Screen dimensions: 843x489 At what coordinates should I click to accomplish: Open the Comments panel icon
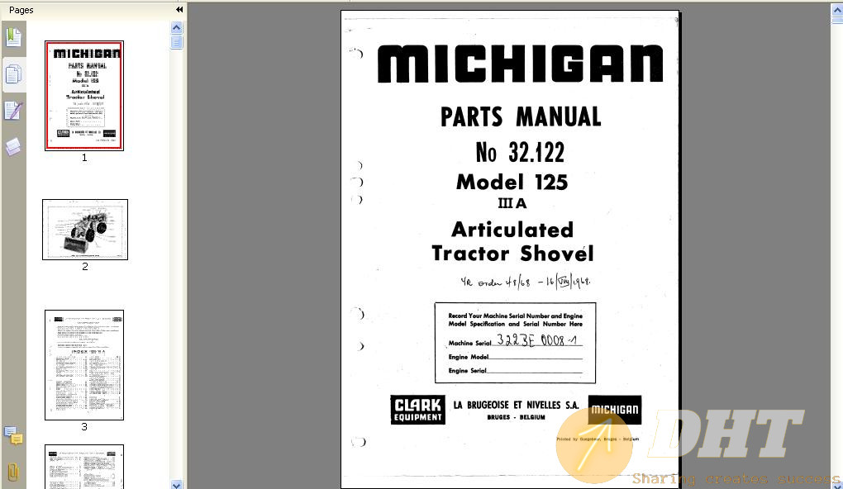point(13,436)
